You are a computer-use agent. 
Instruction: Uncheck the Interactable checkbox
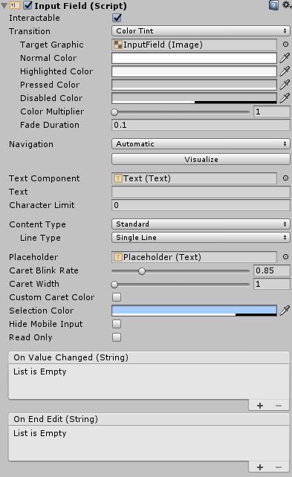coord(117,18)
